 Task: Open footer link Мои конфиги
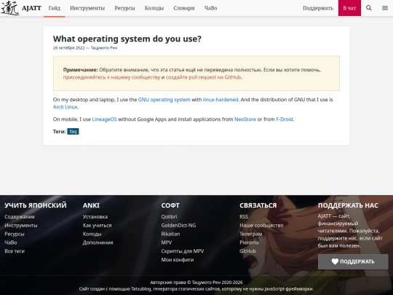pyautogui.click(x=178, y=259)
